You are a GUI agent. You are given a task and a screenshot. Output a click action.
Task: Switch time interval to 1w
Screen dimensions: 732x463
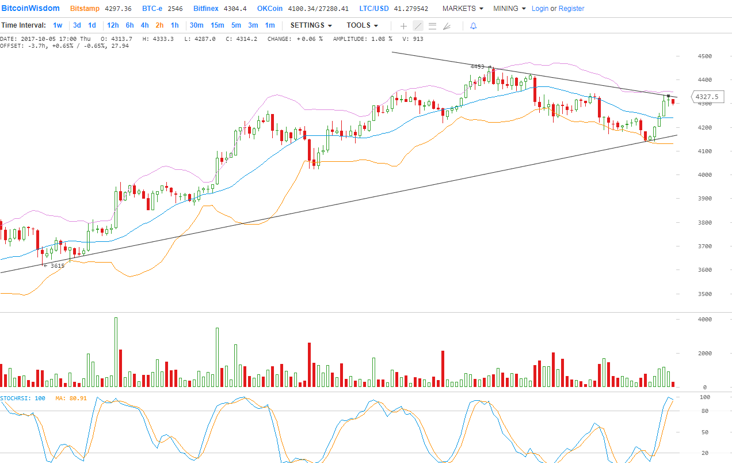(58, 25)
